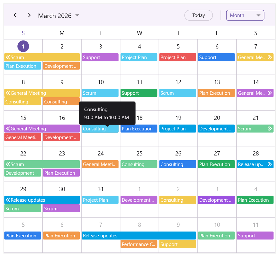279x256 pixels.
Task: Click the right arrow on General Meeting, March 7
Action: pyautogui.click(x=270, y=57)
